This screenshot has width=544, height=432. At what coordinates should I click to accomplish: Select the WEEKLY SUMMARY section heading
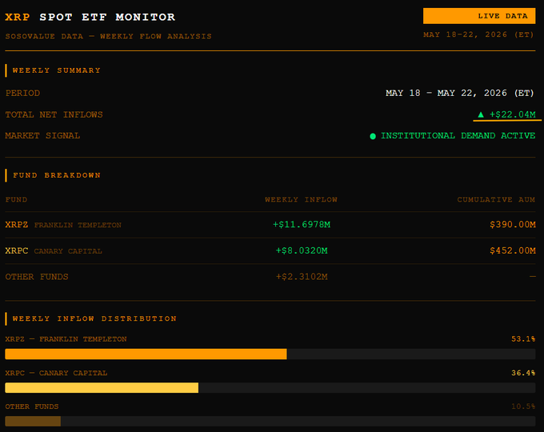[x=57, y=70]
